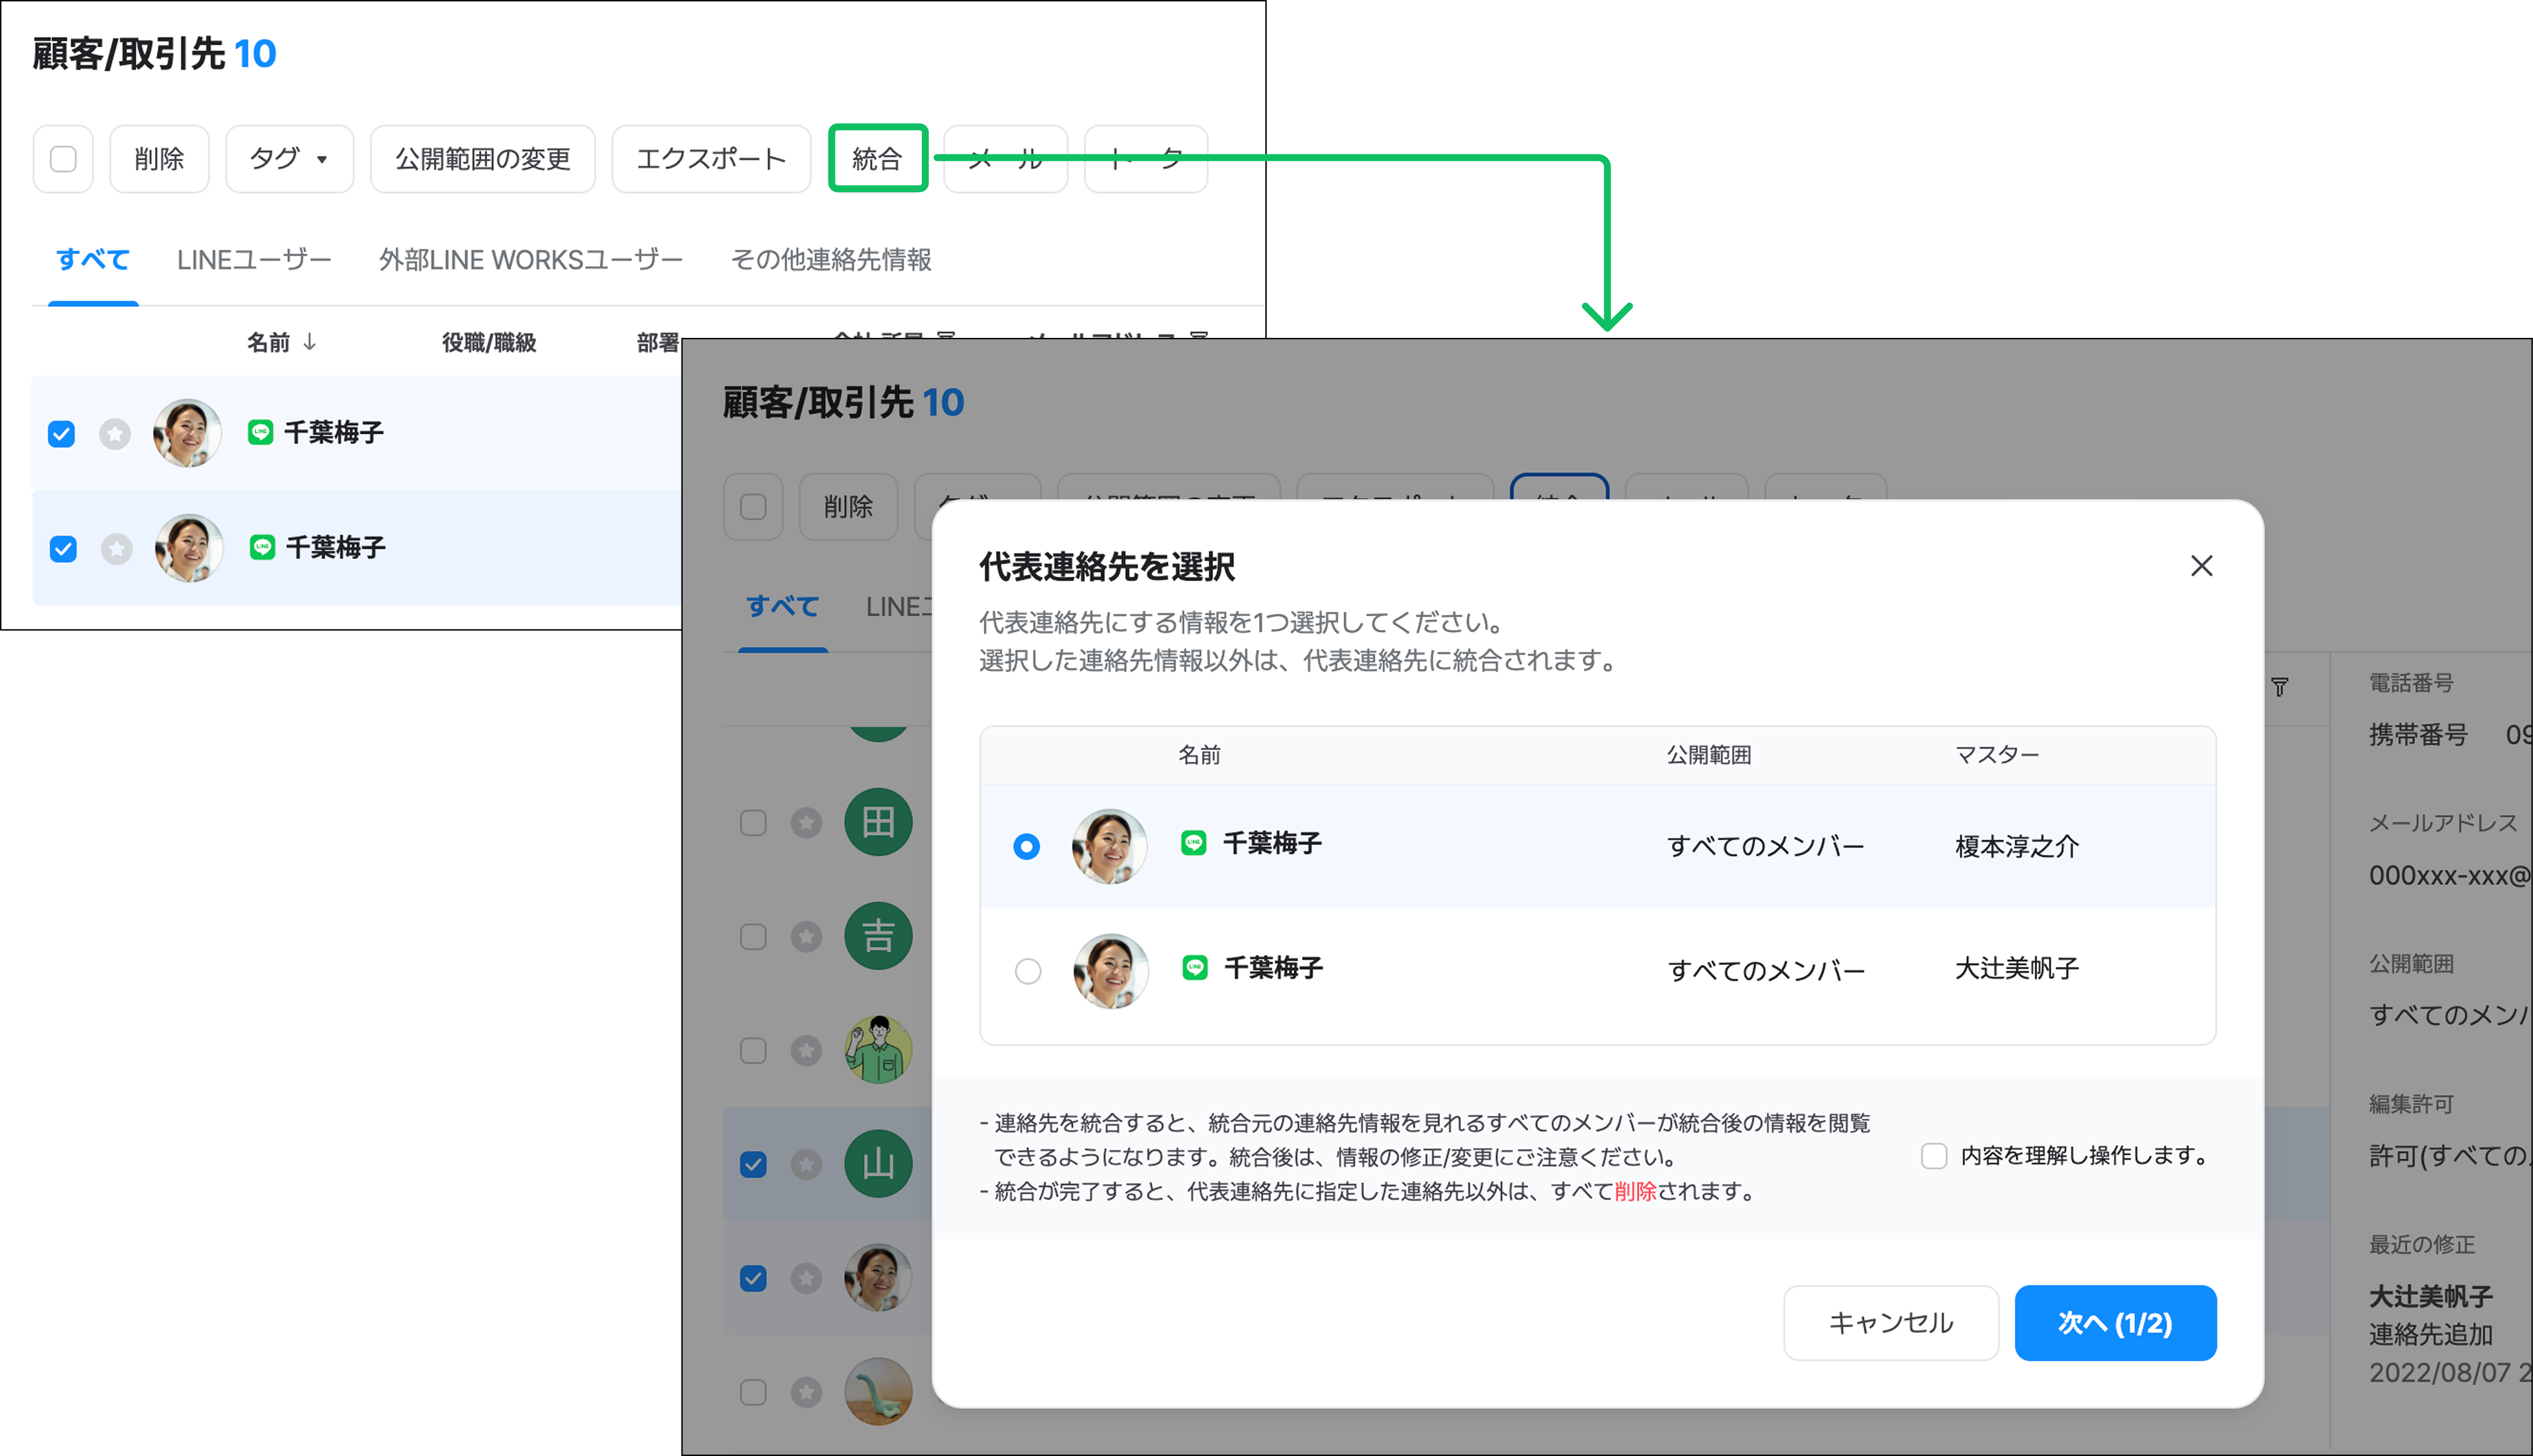Open the タグ dropdown in the top window
This screenshot has height=1456, width=2533.
[289, 158]
